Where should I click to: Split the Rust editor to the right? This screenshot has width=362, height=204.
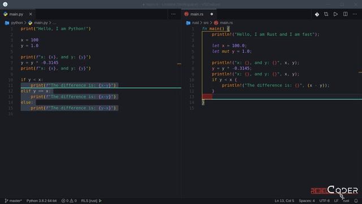(x=345, y=14)
